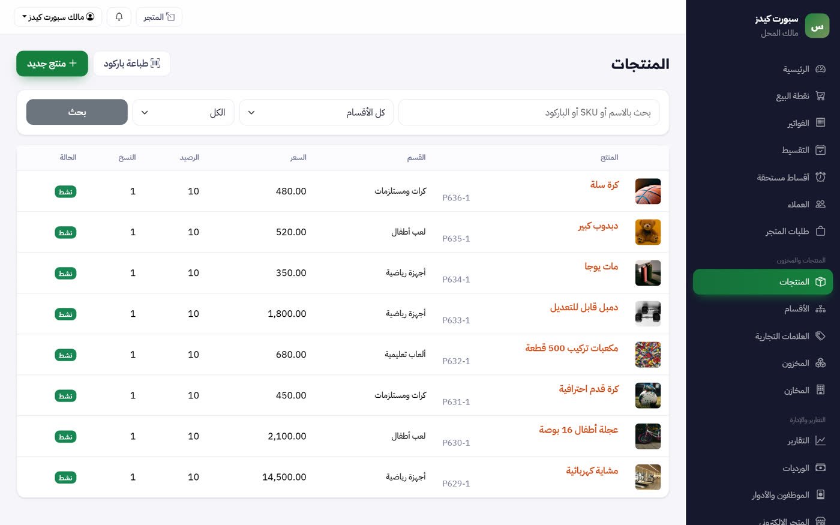This screenshot has width=840, height=525.
Task: Click the boxes icon beside المخزون
Action: coord(820,363)
